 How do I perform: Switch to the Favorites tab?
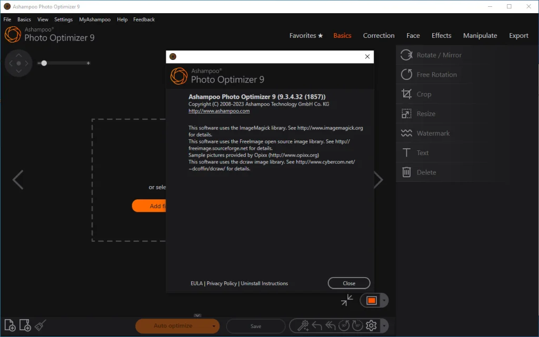306,35
